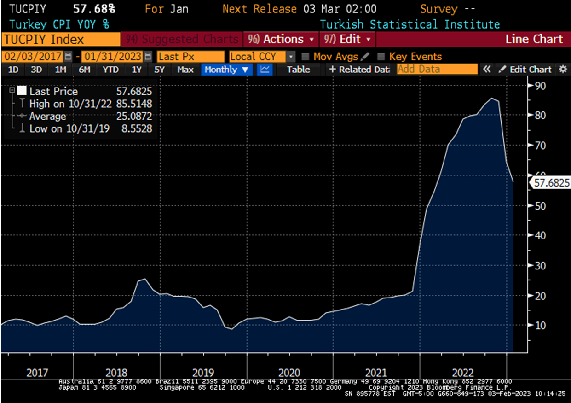
Task: Click the double-chevron collapse icon near Edit Chart
Action: [x=487, y=69]
